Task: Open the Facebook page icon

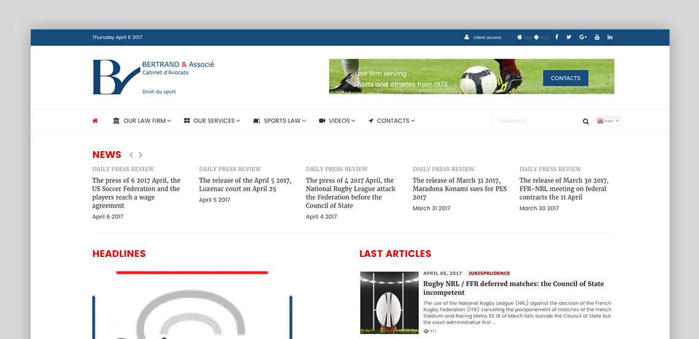Action: pos(556,37)
